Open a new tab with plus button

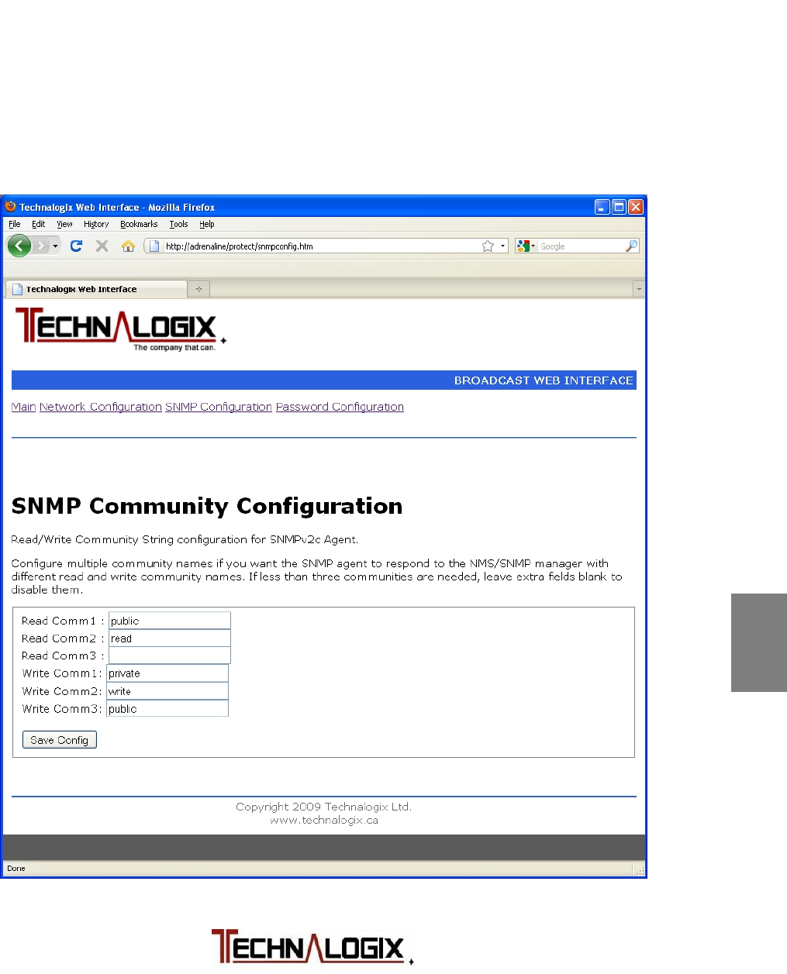pos(198,289)
